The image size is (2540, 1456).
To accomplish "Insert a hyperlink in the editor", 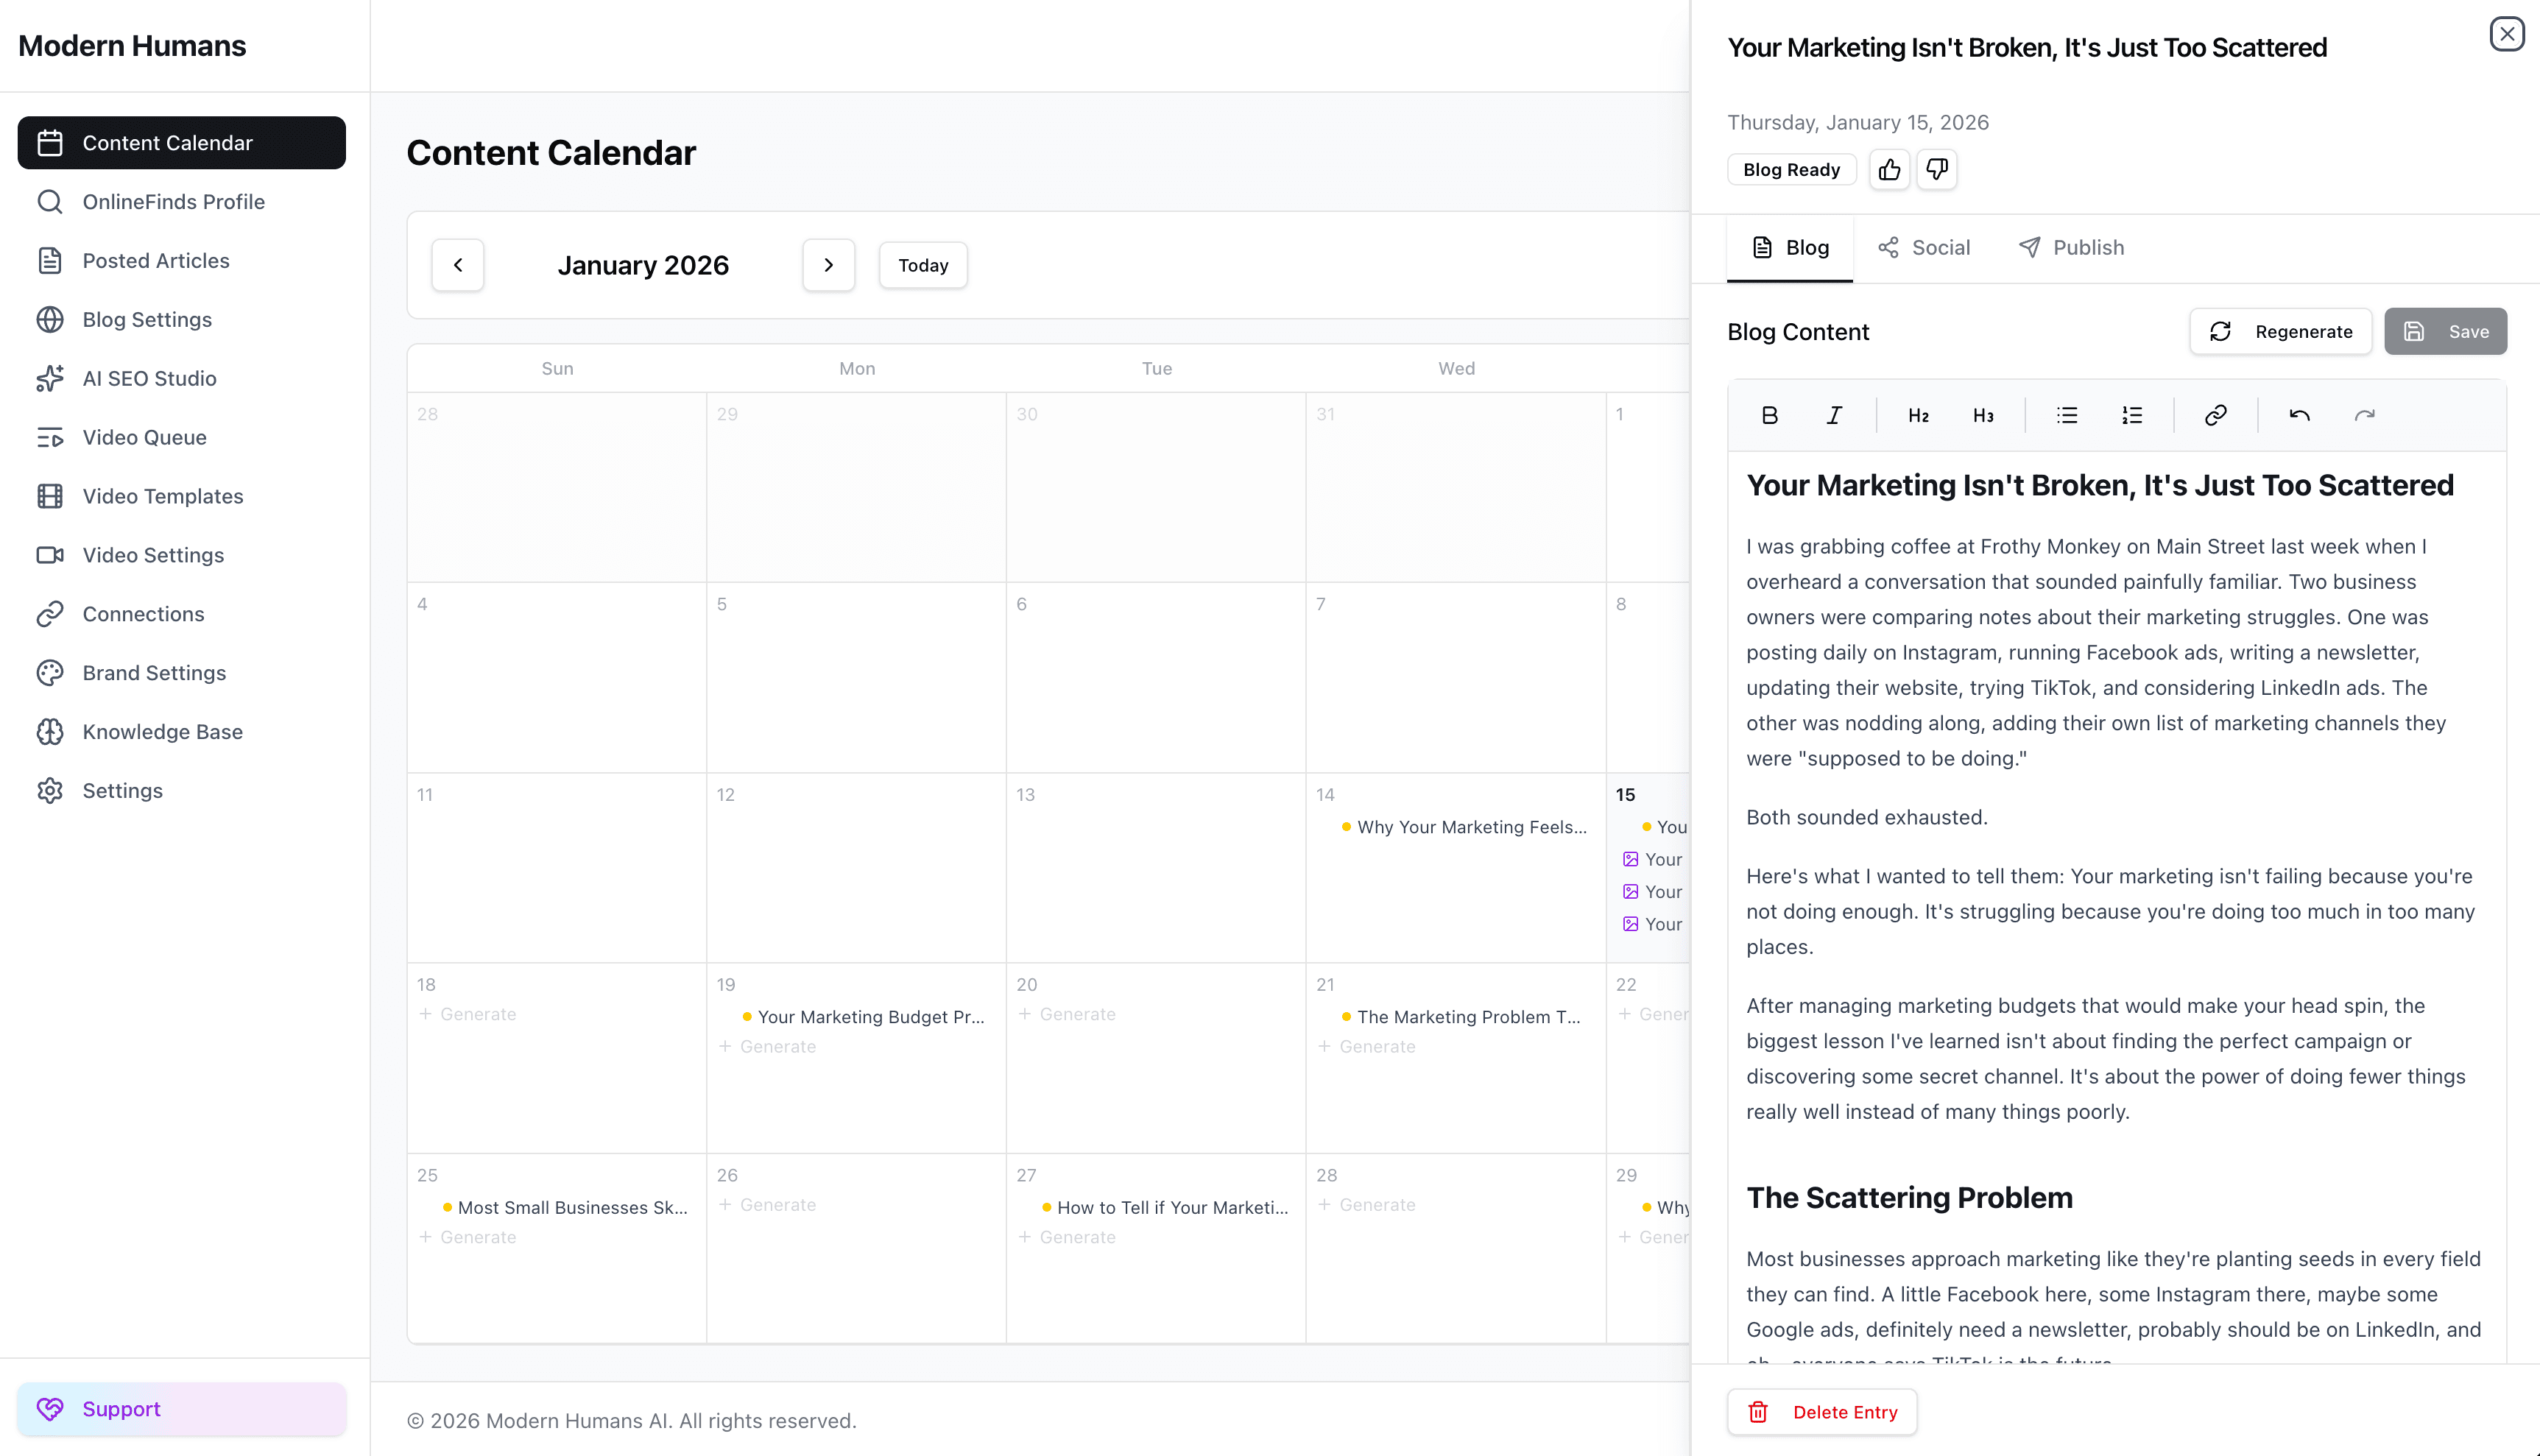I will [x=2216, y=415].
